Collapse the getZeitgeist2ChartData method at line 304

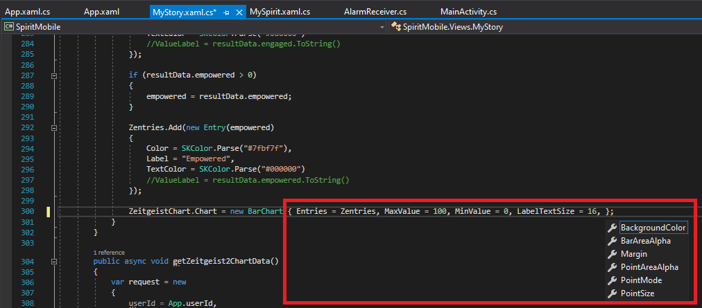click(54, 262)
